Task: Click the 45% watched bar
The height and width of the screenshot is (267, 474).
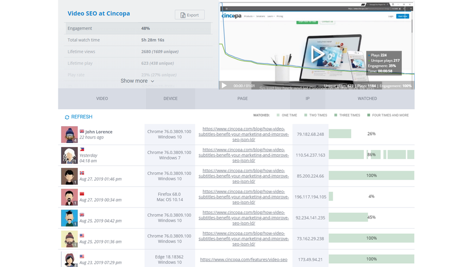Action: [348, 217]
